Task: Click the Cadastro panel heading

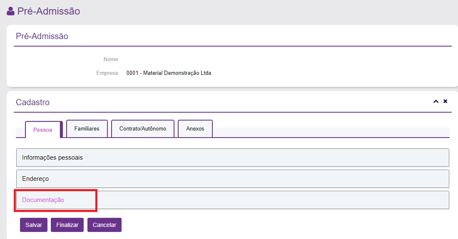Action: (32, 102)
